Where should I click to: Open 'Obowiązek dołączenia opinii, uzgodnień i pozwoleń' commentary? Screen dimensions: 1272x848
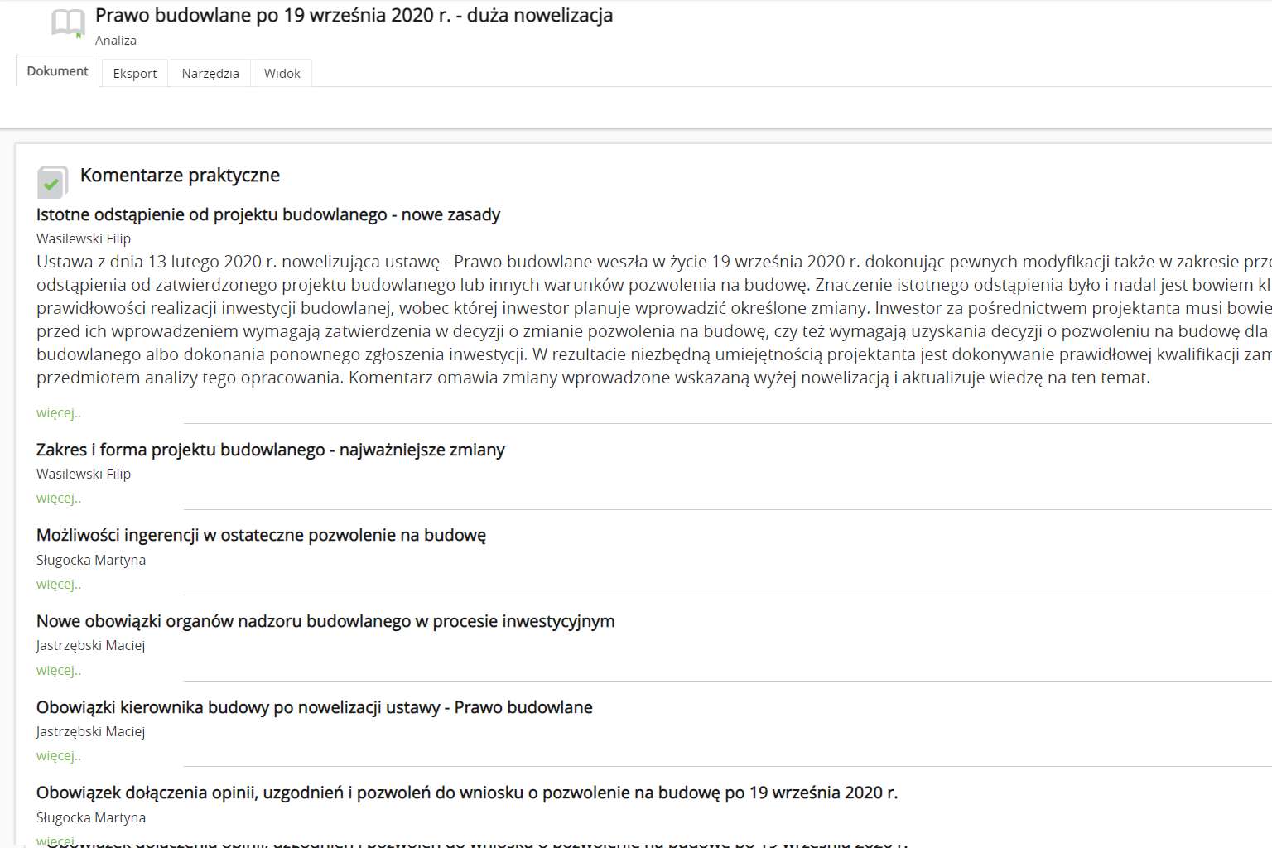point(466,793)
